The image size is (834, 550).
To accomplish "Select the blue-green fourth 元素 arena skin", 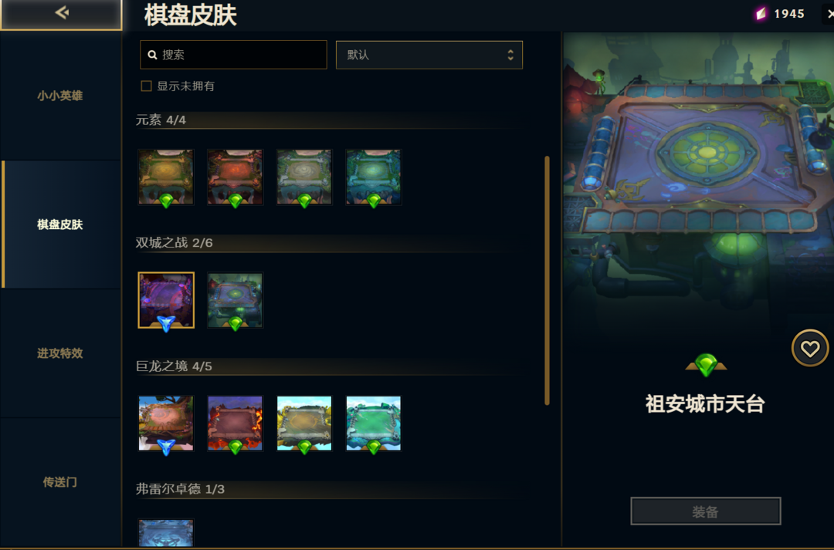I will [374, 177].
